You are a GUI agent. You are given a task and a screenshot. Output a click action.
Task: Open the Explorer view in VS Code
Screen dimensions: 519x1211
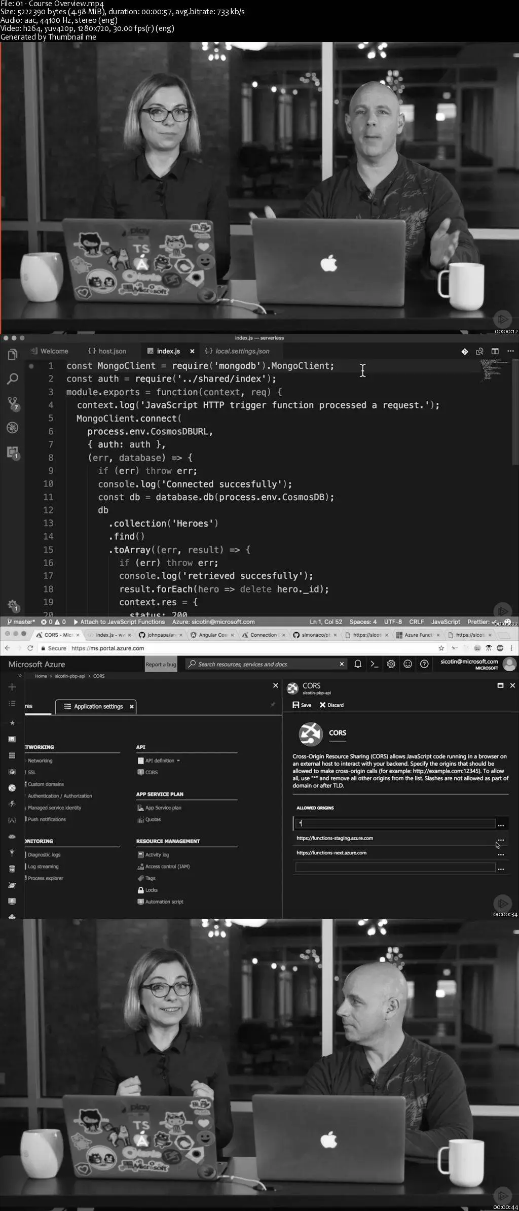[x=13, y=355]
